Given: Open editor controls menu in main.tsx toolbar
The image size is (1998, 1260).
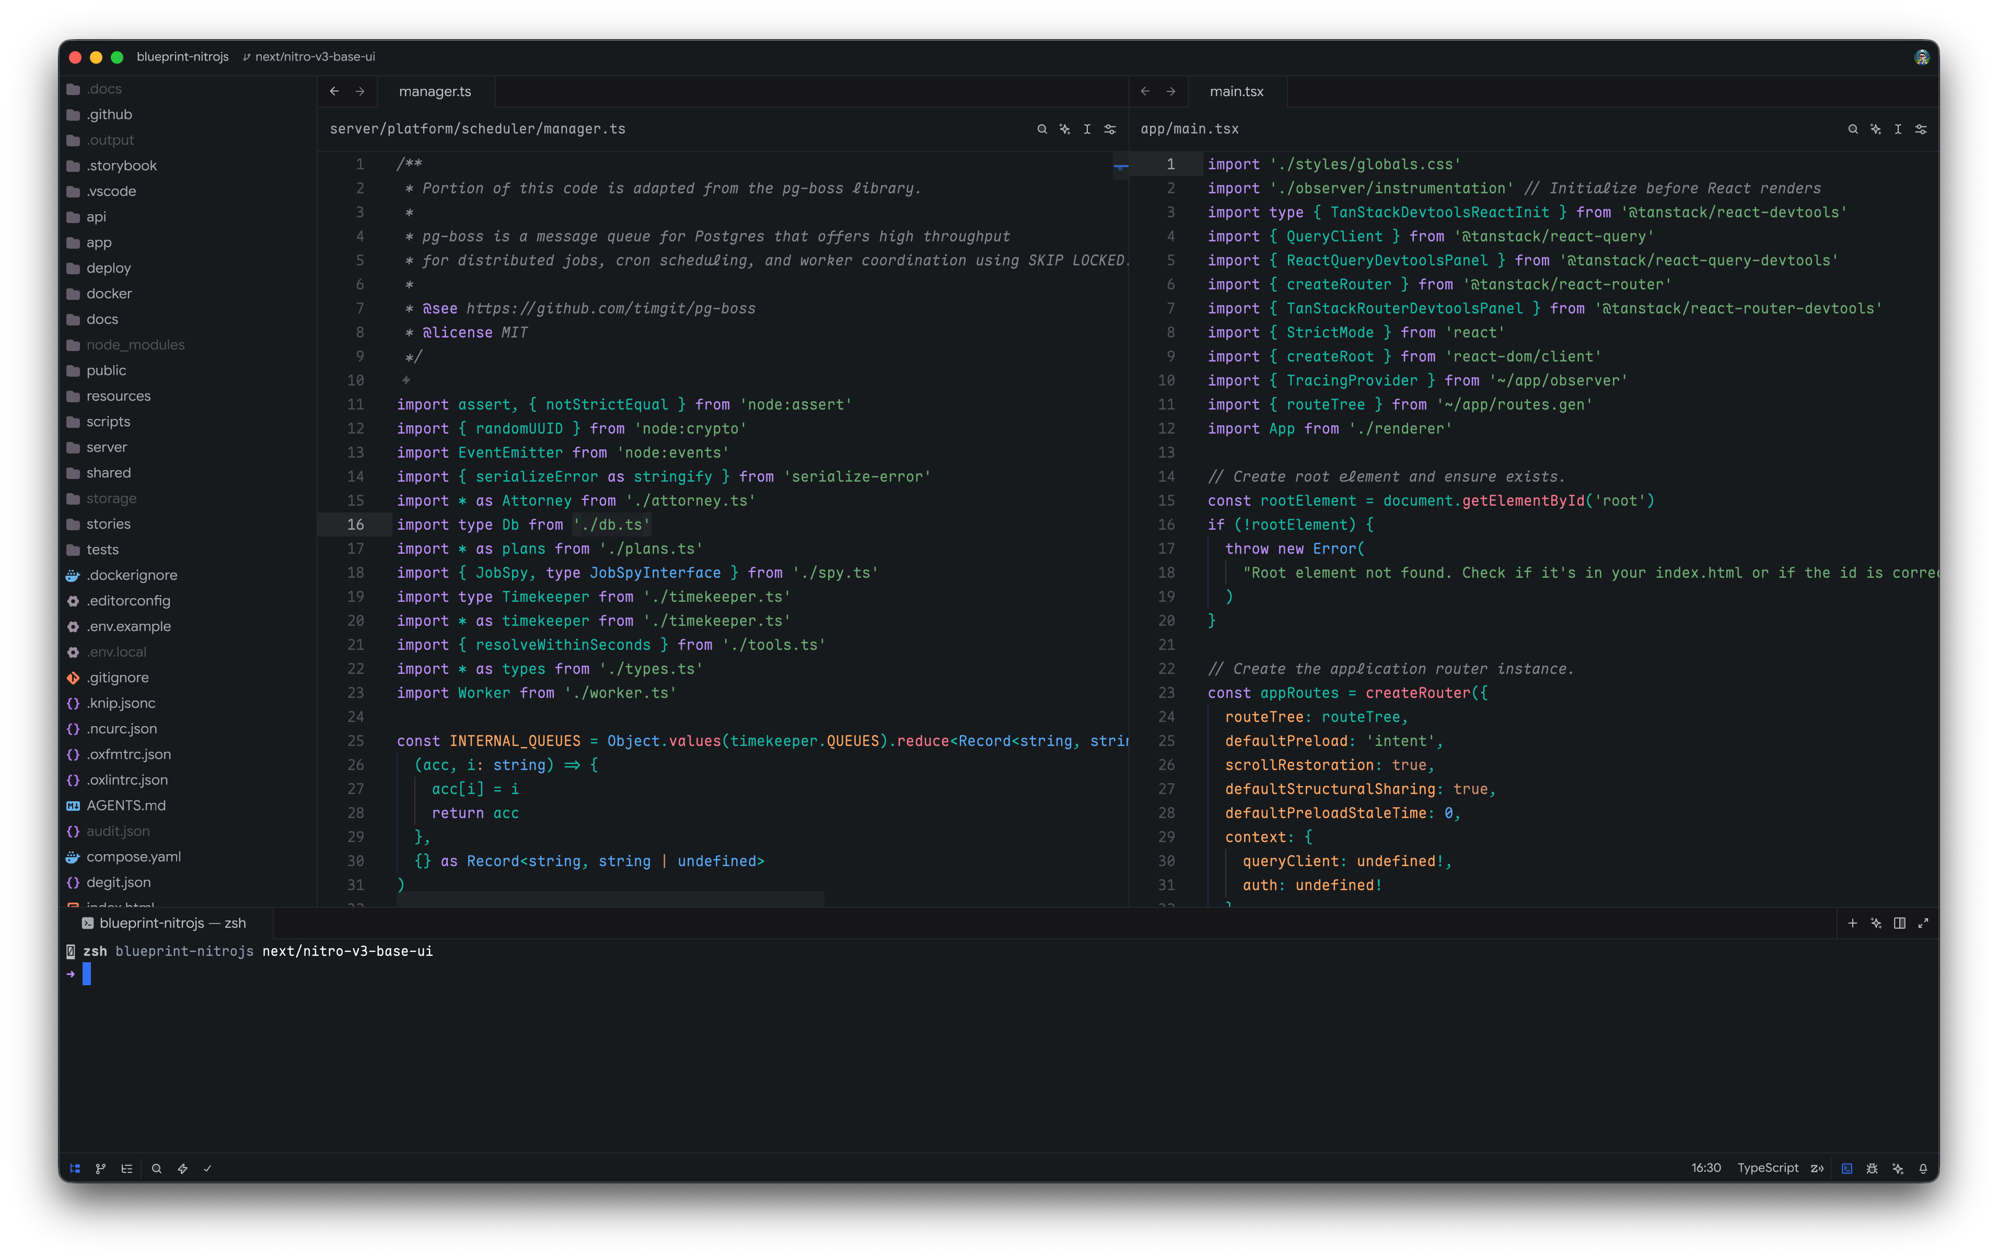Looking at the screenshot, I should coord(1920,129).
